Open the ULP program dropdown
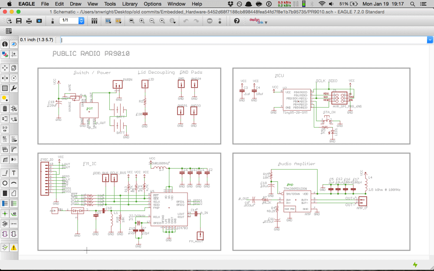The height and width of the screenshot is (271, 434). [x=118, y=21]
